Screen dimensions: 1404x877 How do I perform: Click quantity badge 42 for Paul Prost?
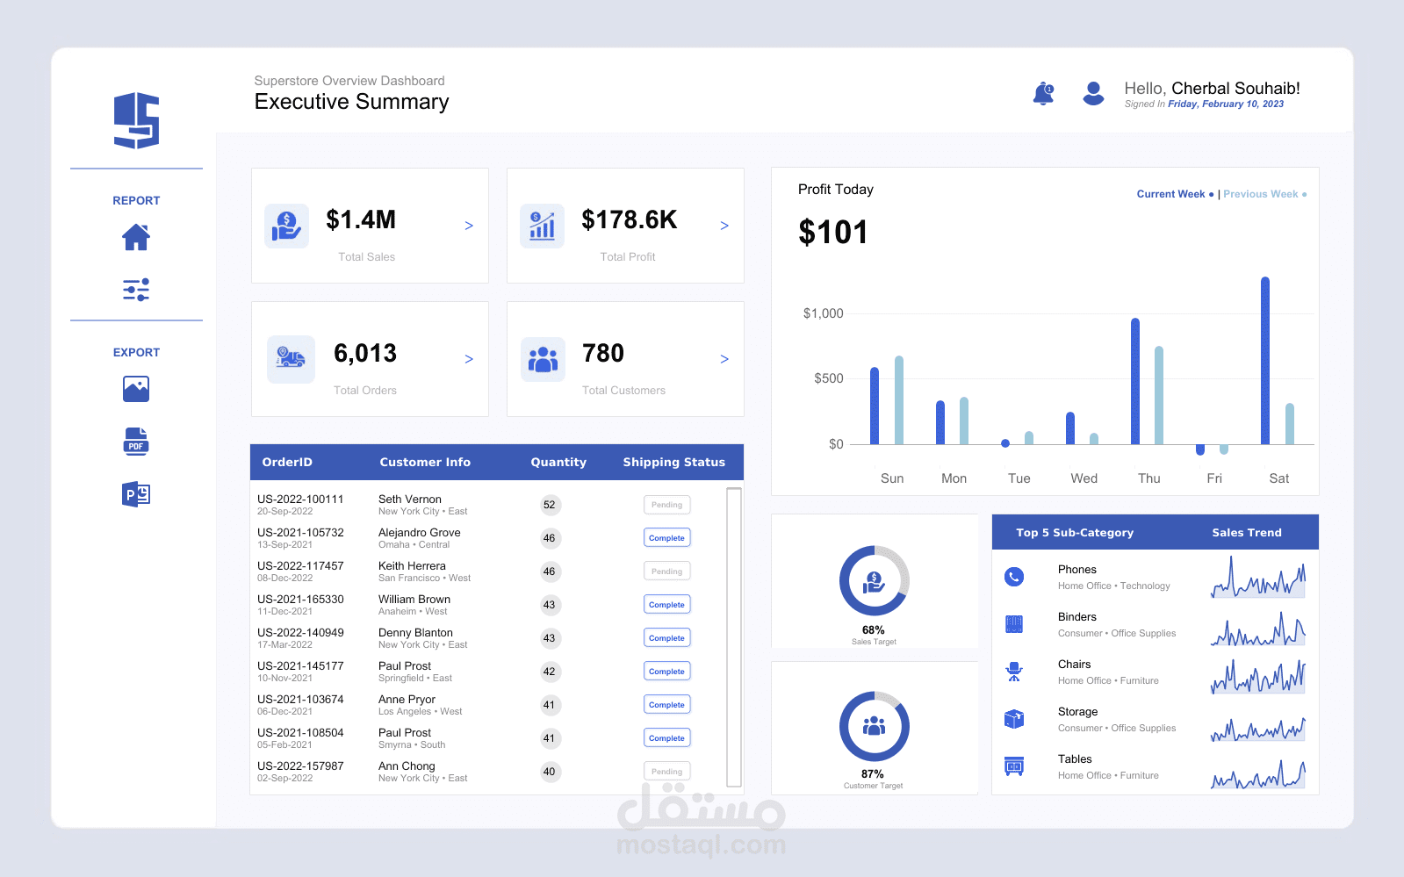click(550, 672)
